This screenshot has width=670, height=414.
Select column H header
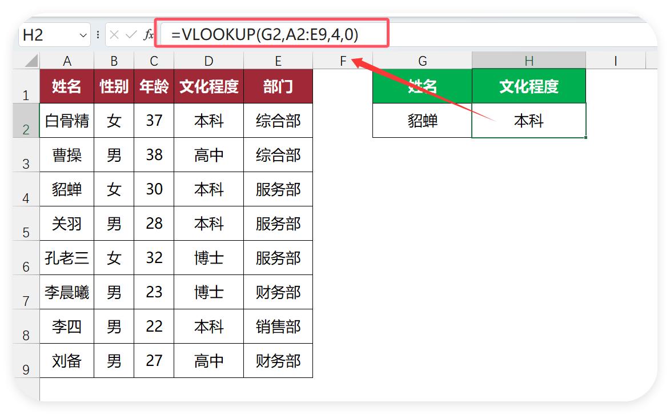pyautogui.click(x=529, y=61)
